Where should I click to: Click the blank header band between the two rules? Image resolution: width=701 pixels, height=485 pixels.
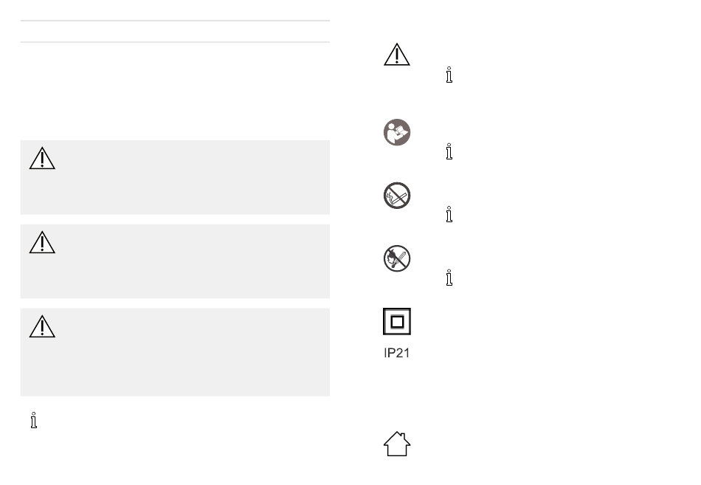click(176, 31)
